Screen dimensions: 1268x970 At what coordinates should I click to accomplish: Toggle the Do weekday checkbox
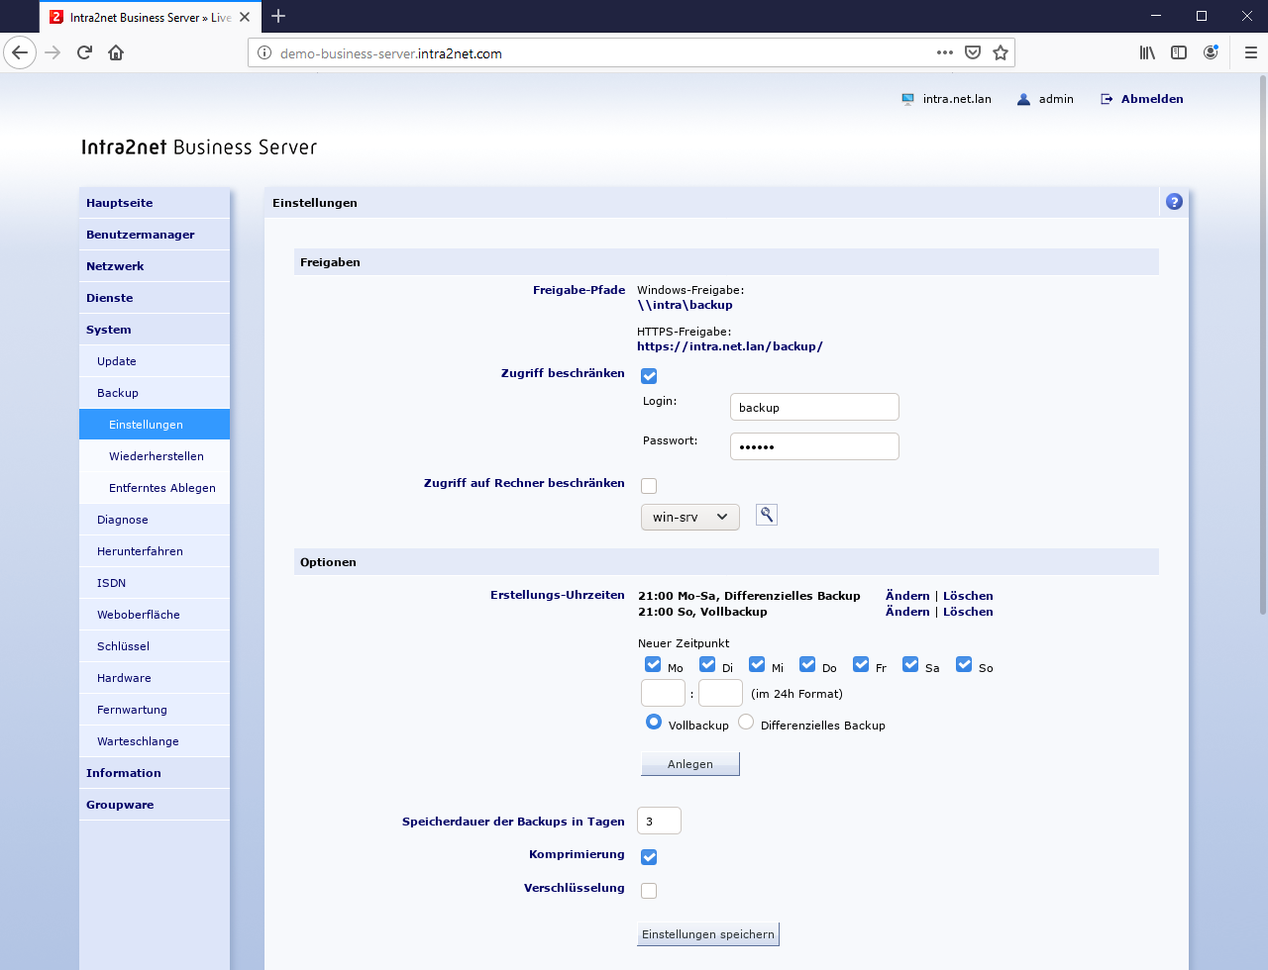[807, 664]
